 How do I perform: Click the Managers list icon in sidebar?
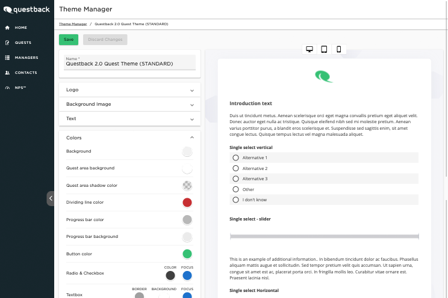(7, 58)
